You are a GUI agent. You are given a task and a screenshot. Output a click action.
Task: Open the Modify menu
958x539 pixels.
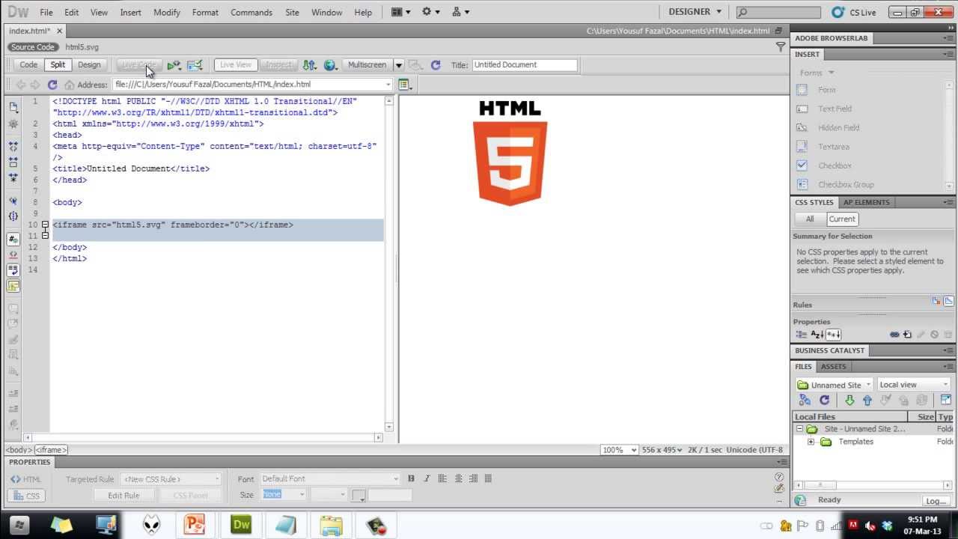tap(166, 12)
